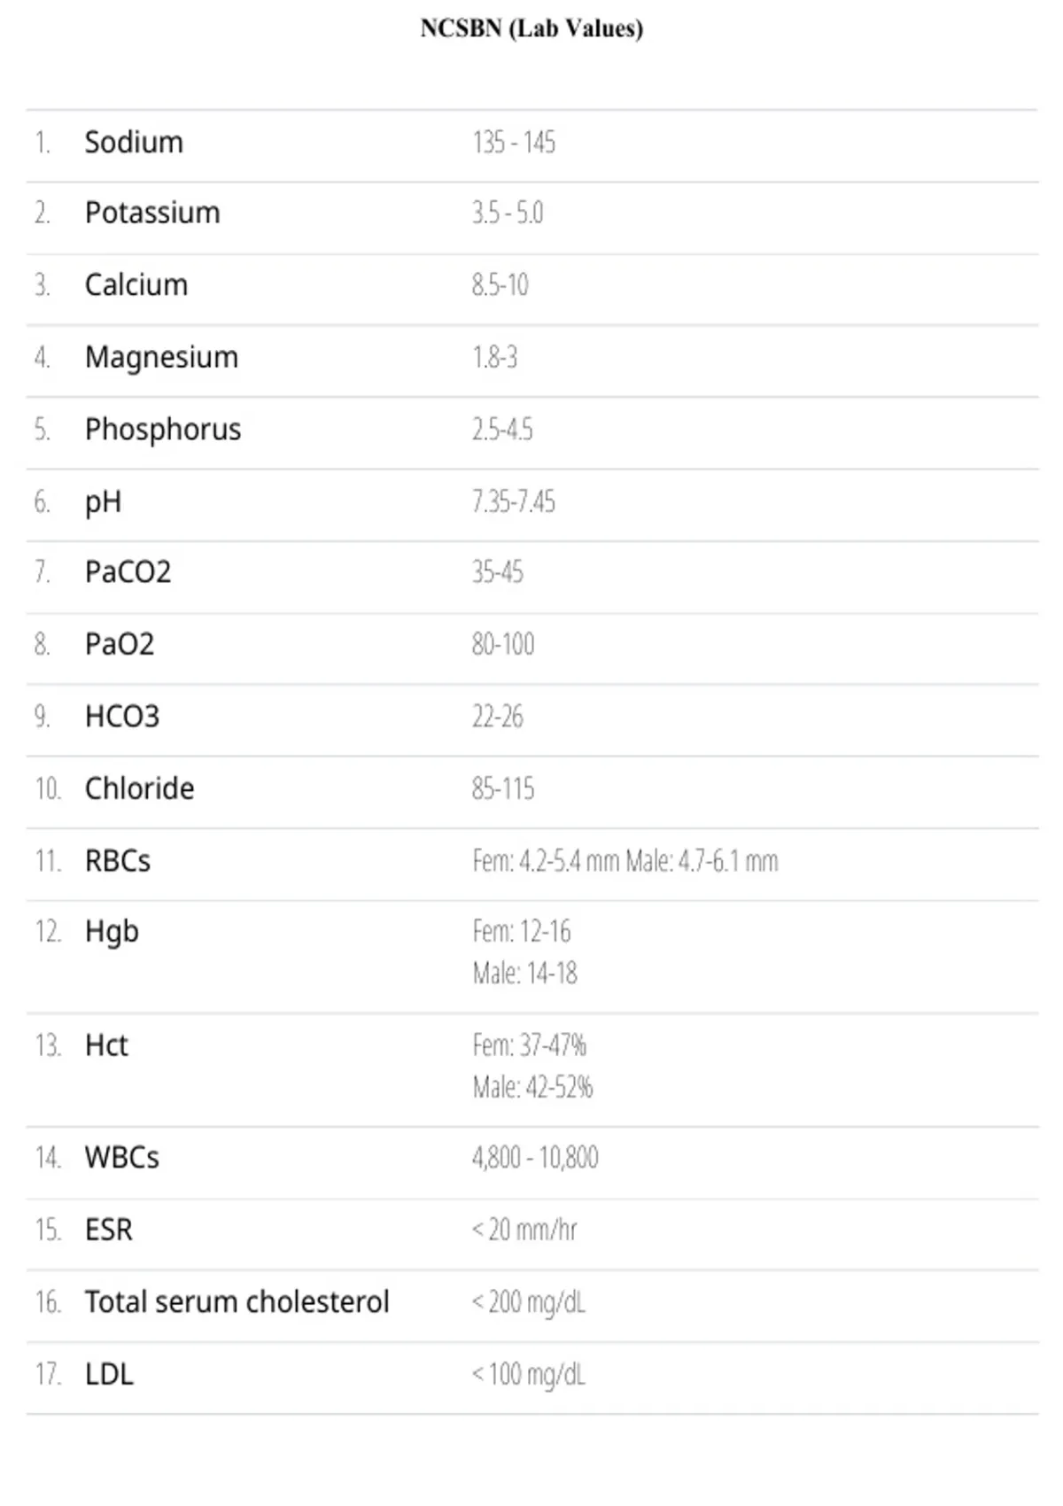Select the HCO3 term
Viewport: 1063px width, 1506px height.
(122, 716)
